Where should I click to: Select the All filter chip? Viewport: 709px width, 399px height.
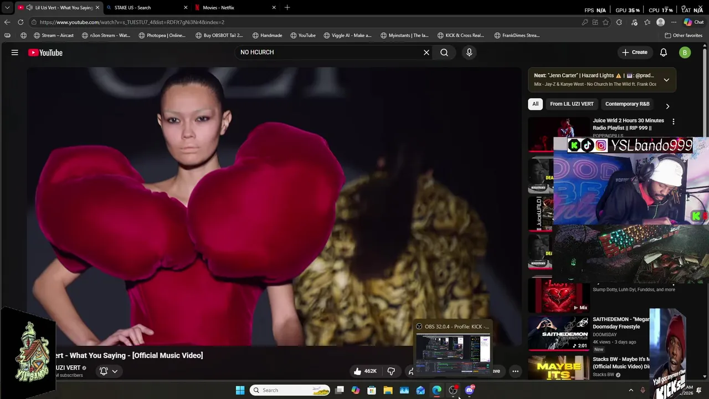click(x=535, y=104)
